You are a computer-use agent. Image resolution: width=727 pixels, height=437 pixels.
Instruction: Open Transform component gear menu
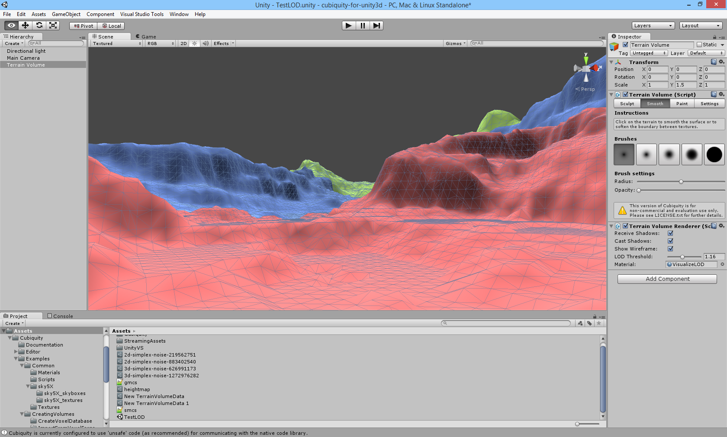click(721, 62)
